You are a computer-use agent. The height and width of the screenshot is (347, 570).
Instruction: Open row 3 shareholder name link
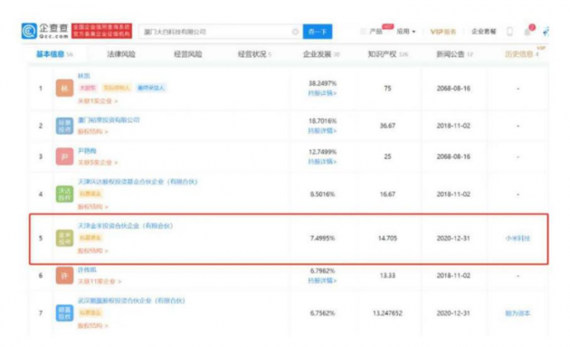coord(87,151)
